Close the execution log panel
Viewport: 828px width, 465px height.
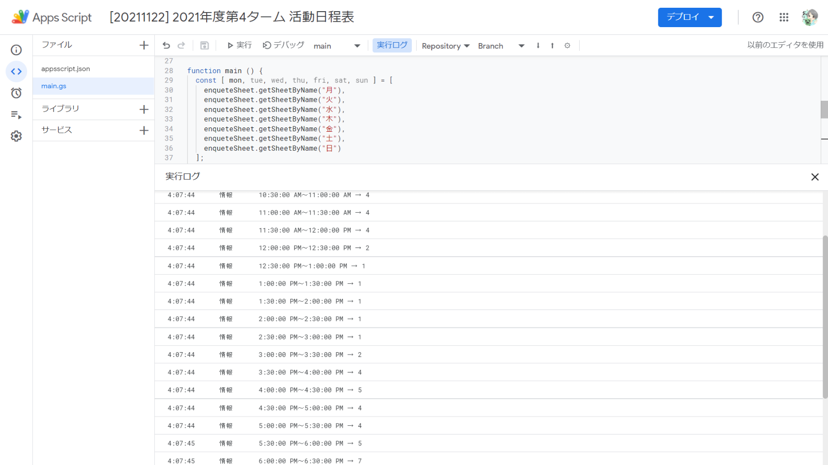click(815, 177)
